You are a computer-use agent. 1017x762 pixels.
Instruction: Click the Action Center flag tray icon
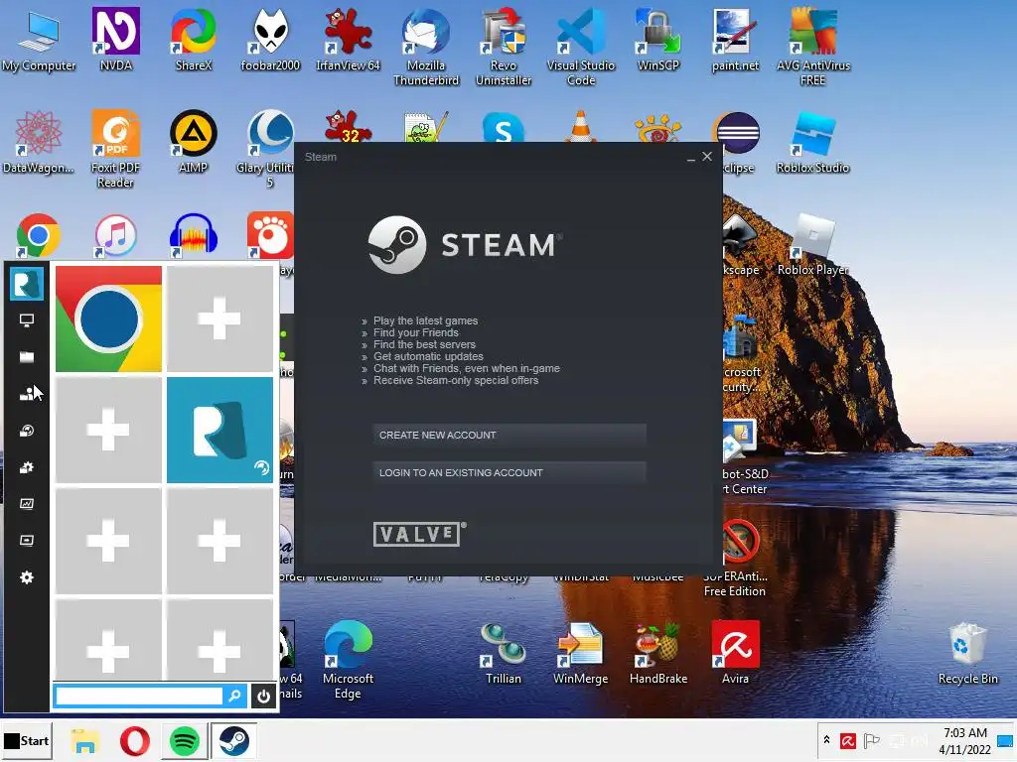[x=872, y=740]
